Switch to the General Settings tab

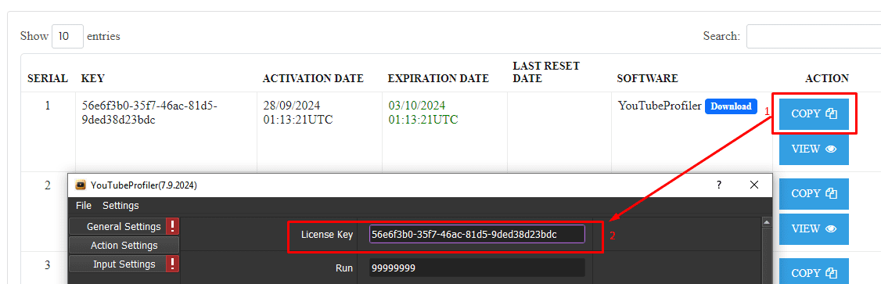click(x=117, y=227)
